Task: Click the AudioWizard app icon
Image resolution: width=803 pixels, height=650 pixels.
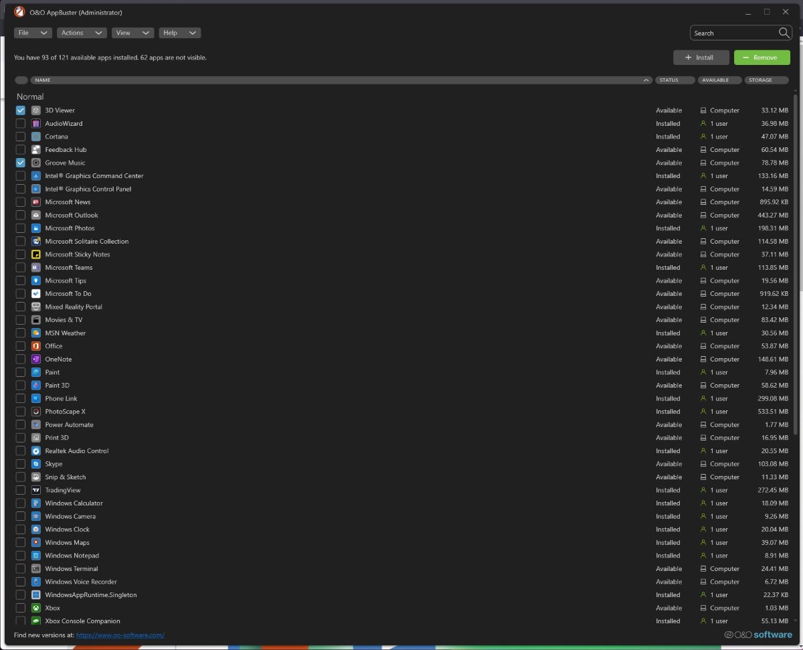Action: click(36, 124)
